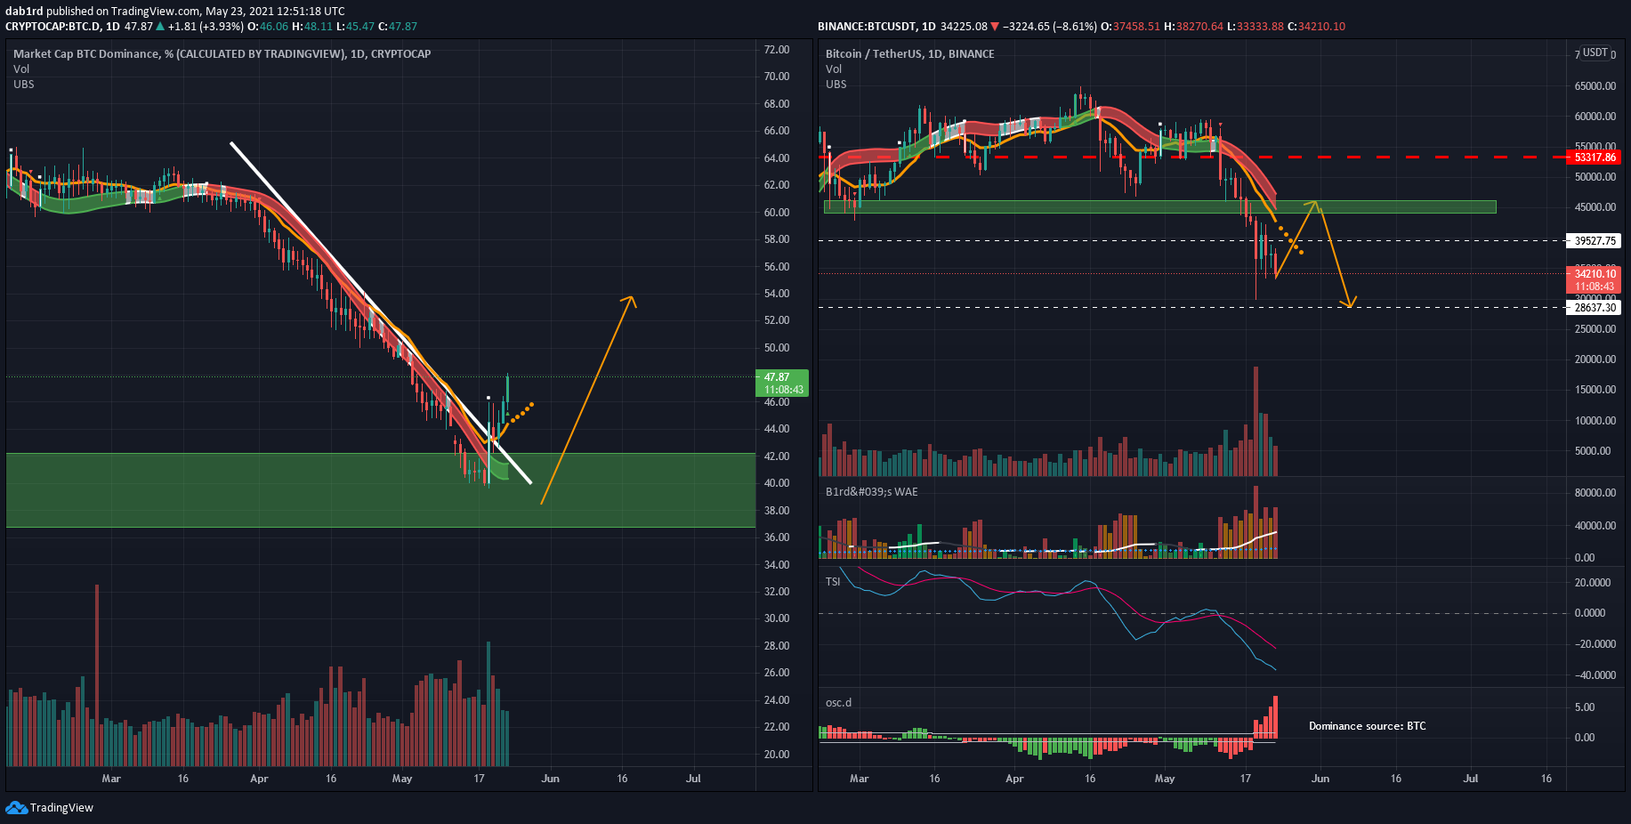The width and height of the screenshot is (1631, 824).
Task: Click the 20.00 tick on dominance price axis
Action: click(x=777, y=755)
